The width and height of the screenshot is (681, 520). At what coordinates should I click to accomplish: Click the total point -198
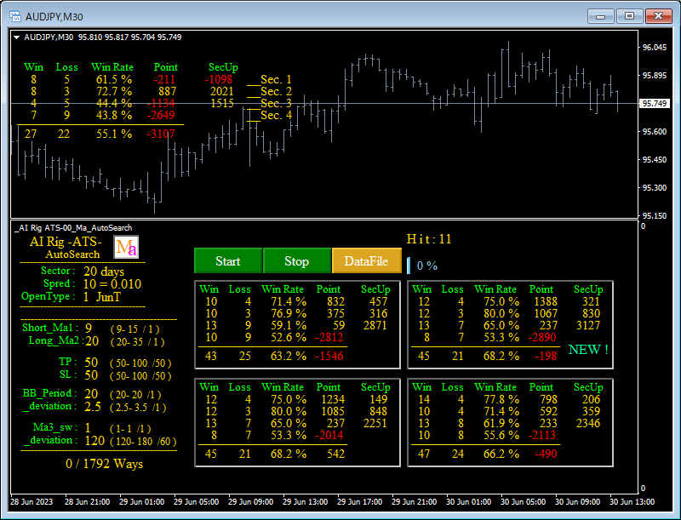546,356
